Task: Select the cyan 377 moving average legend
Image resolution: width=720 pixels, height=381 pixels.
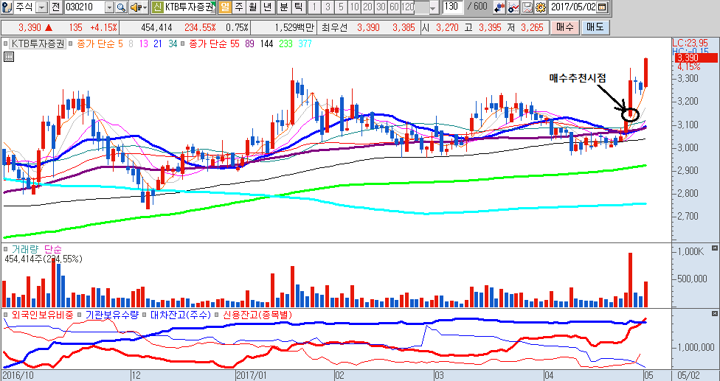Action: (x=305, y=44)
